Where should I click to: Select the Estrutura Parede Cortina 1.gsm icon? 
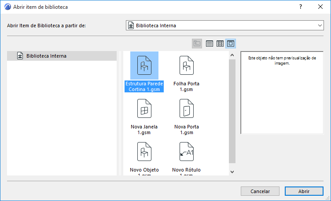pos(144,66)
